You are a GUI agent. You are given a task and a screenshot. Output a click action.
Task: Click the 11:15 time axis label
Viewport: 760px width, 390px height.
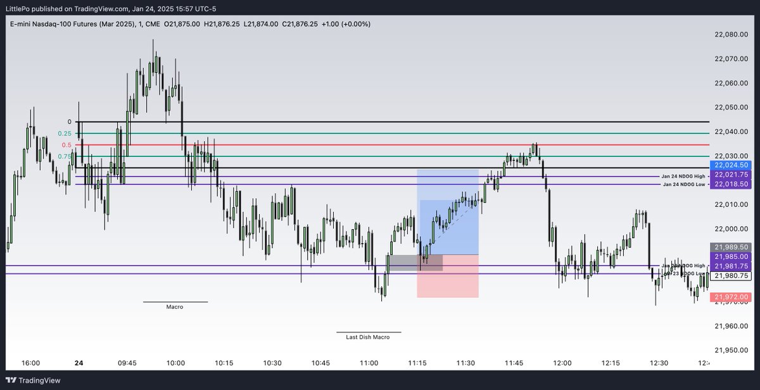[x=417, y=363]
